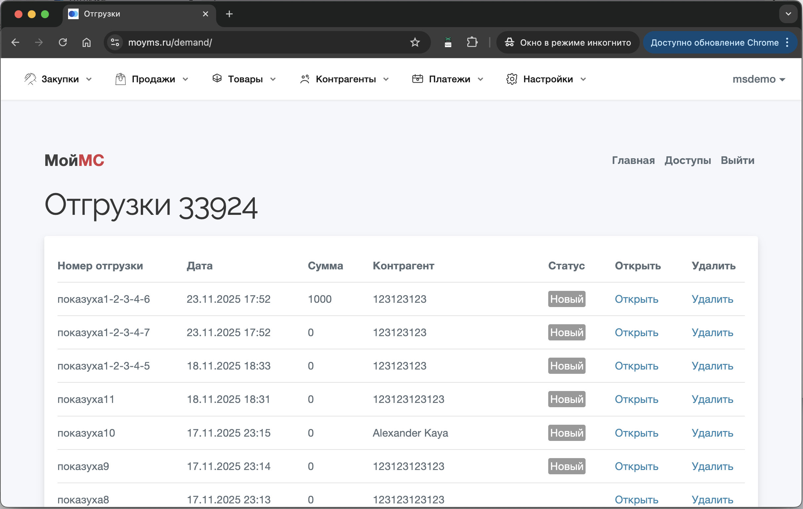The width and height of the screenshot is (803, 509).
Task: Click the Номер отгрузки column header
Action: pyautogui.click(x=100, y=266)
